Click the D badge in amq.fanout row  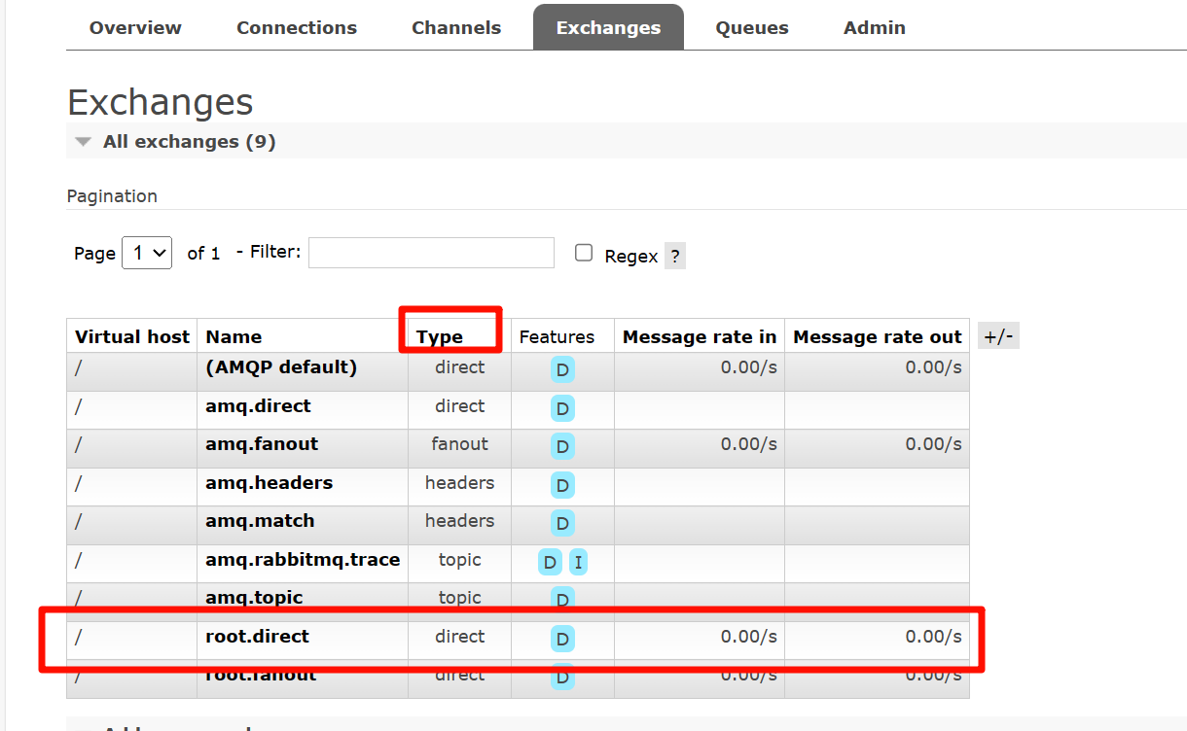click(562, 446)
